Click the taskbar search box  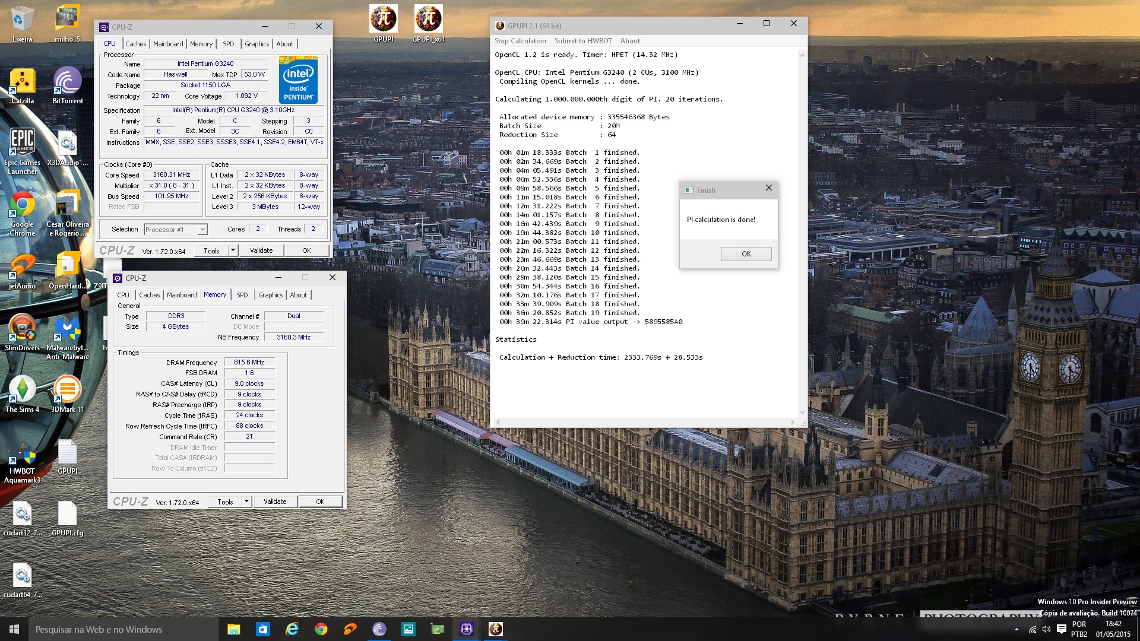[123, 629]
